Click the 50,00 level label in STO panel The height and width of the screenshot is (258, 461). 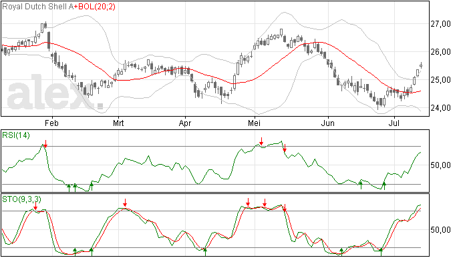(x=441, y=230)
